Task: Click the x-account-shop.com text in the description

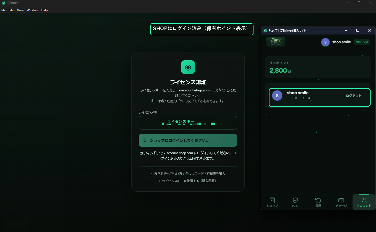Action: (194, 90)
